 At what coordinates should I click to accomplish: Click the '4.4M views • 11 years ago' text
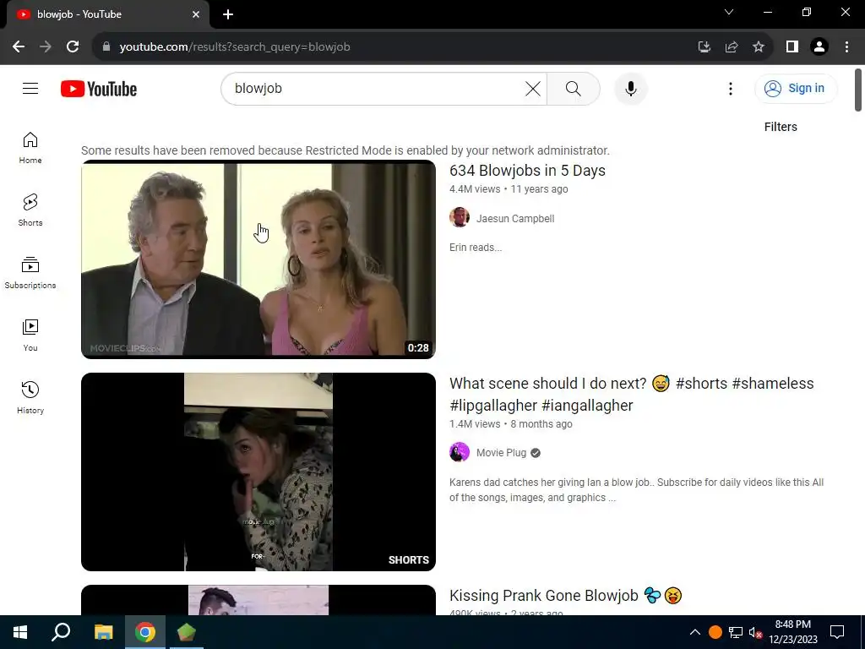point(509,188)
